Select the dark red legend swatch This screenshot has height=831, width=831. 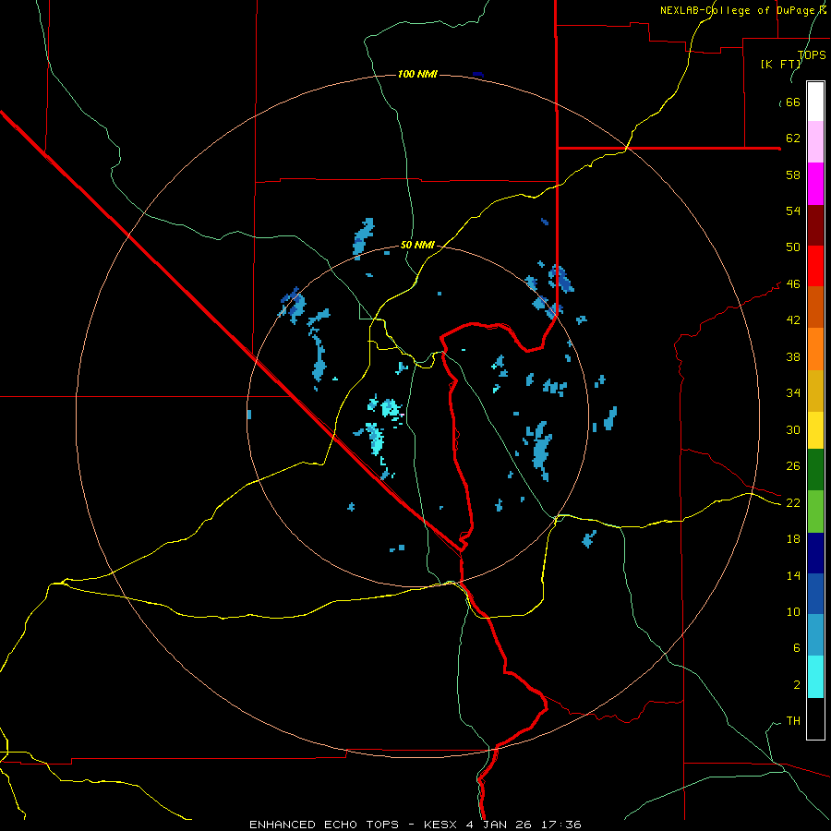[815, 225]
